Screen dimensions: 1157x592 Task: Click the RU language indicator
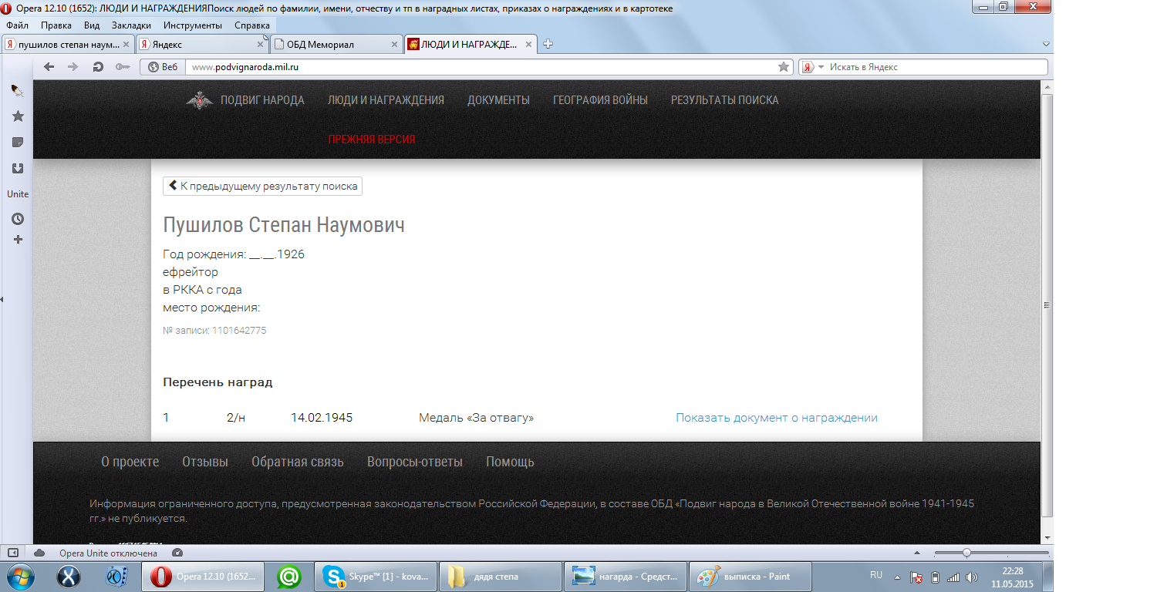(875, 576)
